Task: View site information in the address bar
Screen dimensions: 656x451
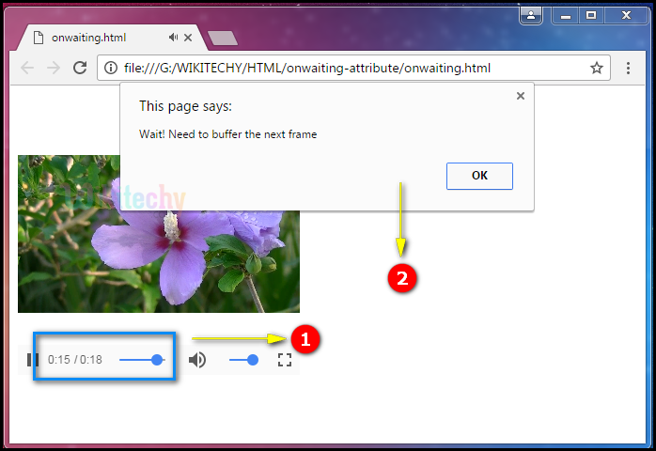Action: (x=110, y=69)
